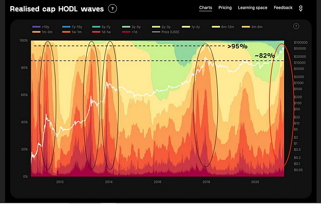Toggle the 3m-6m legend series
This screenshot has height=204, width=321.
pos(252,27)
